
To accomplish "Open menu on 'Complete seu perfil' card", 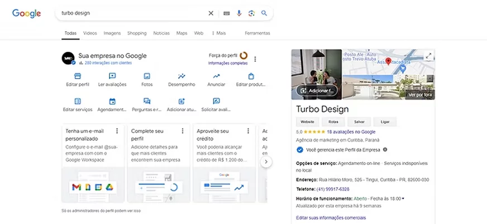I will tap(183, 131).
